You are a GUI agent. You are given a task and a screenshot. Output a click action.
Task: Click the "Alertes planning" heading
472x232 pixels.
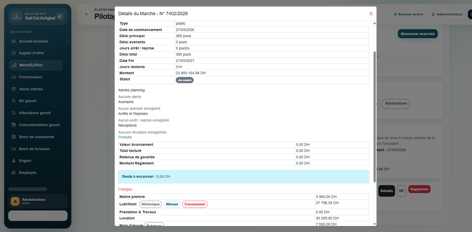[132, 90]
